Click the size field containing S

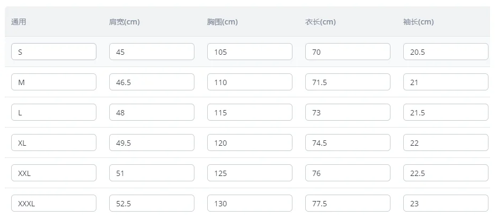tap(53, 52)
